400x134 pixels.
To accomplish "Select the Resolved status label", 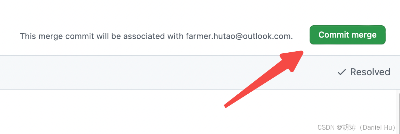I will coord(370,72).
